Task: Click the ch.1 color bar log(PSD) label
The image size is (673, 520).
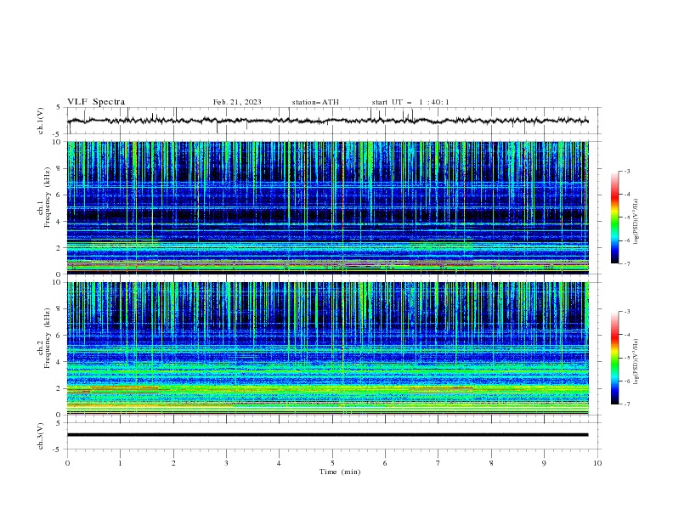Action: (636, 222)
